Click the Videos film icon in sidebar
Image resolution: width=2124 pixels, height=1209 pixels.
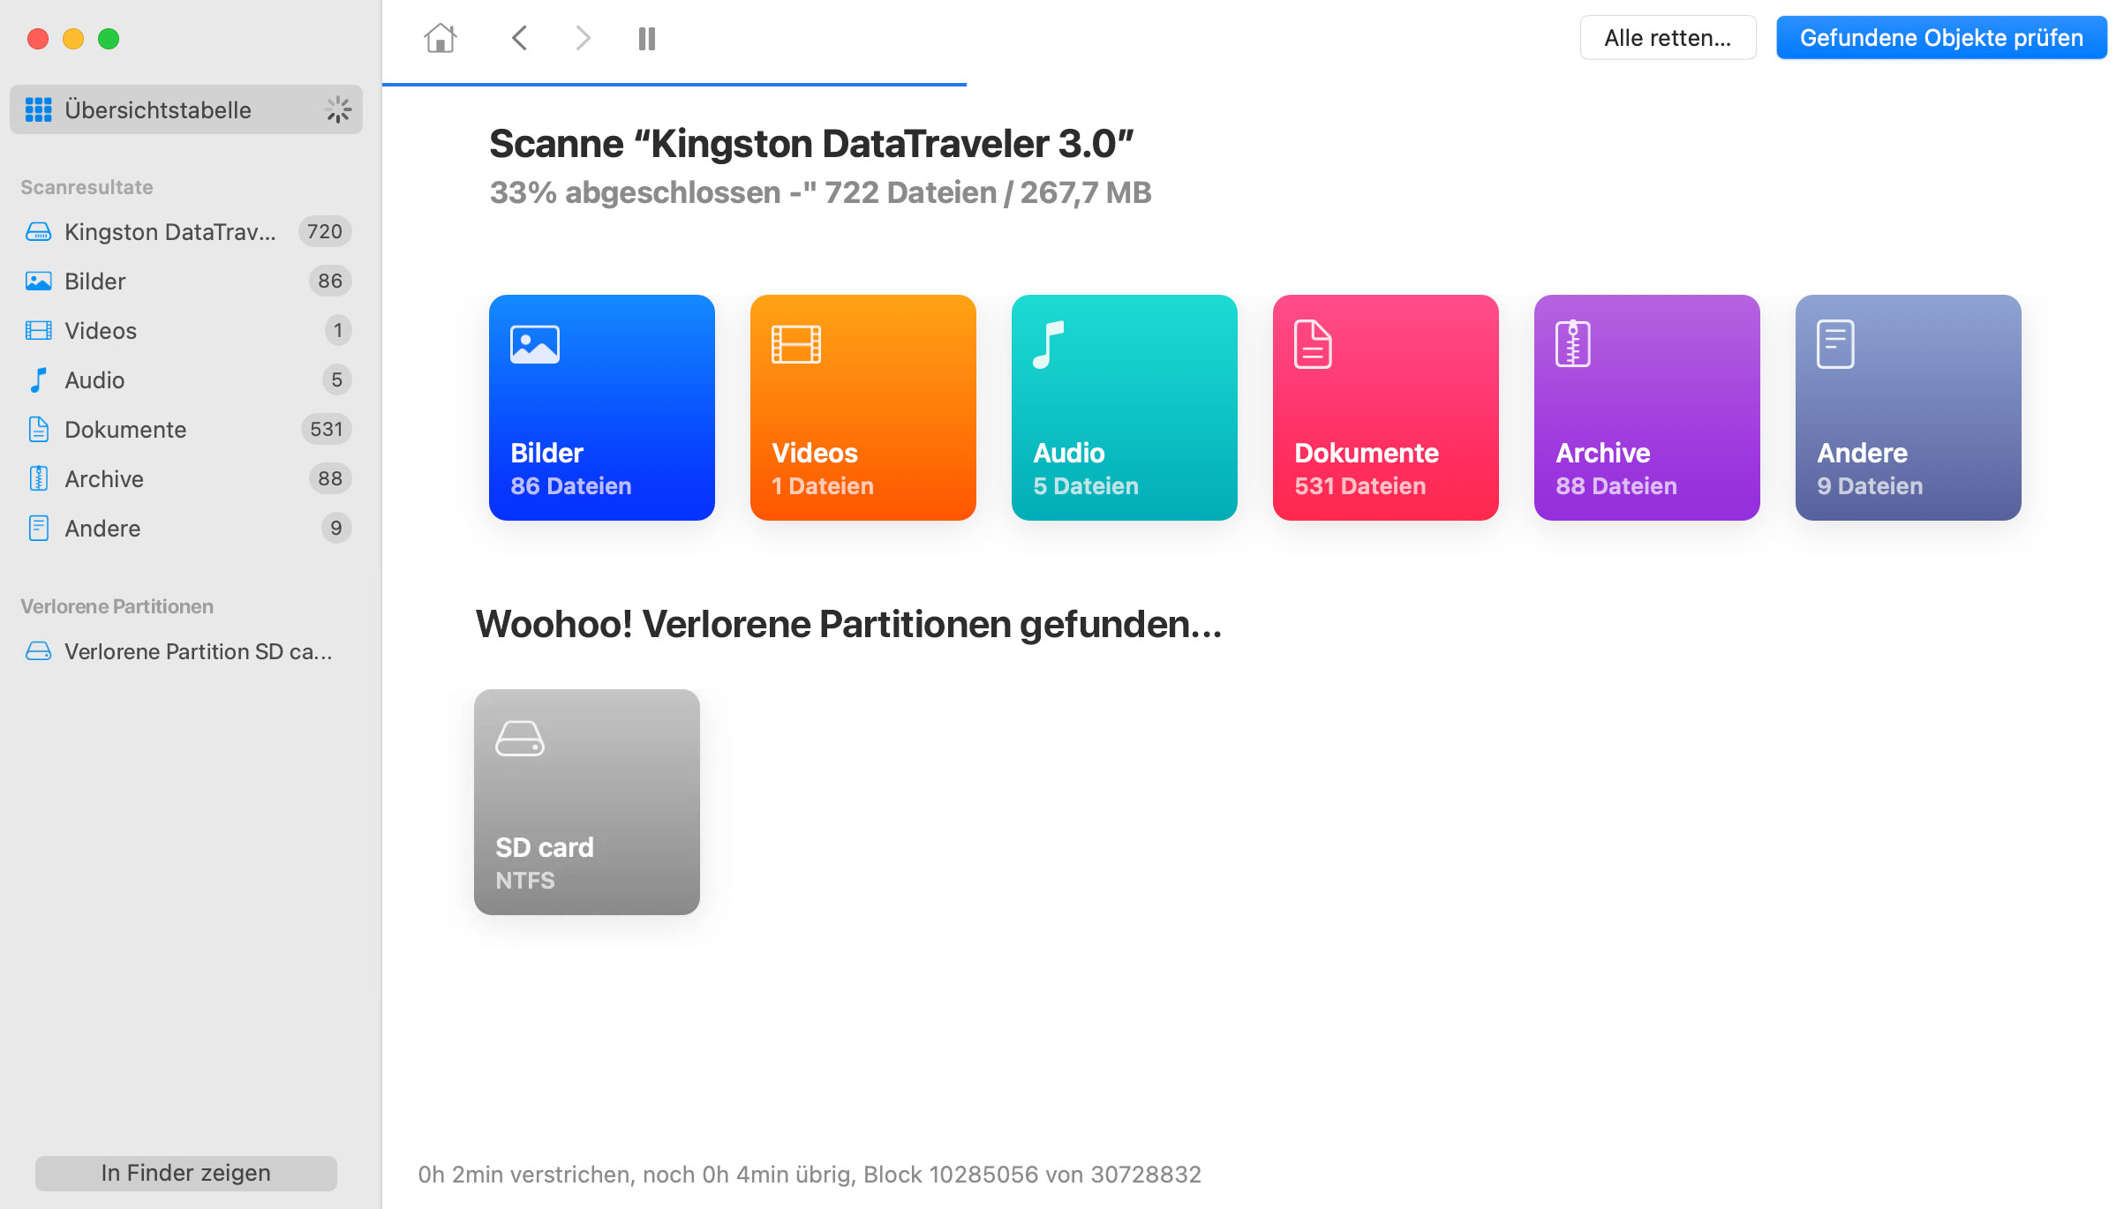[x=38, y=330]
